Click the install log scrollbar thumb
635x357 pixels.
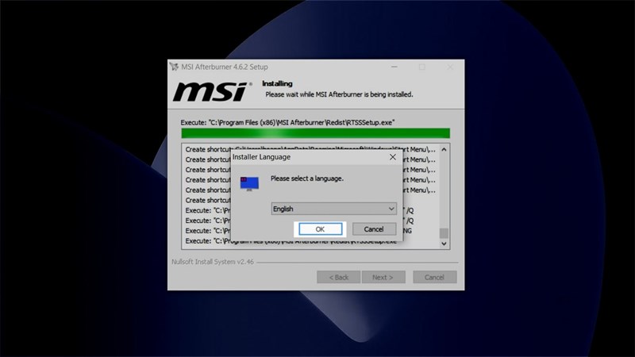[x=444, y=233]
